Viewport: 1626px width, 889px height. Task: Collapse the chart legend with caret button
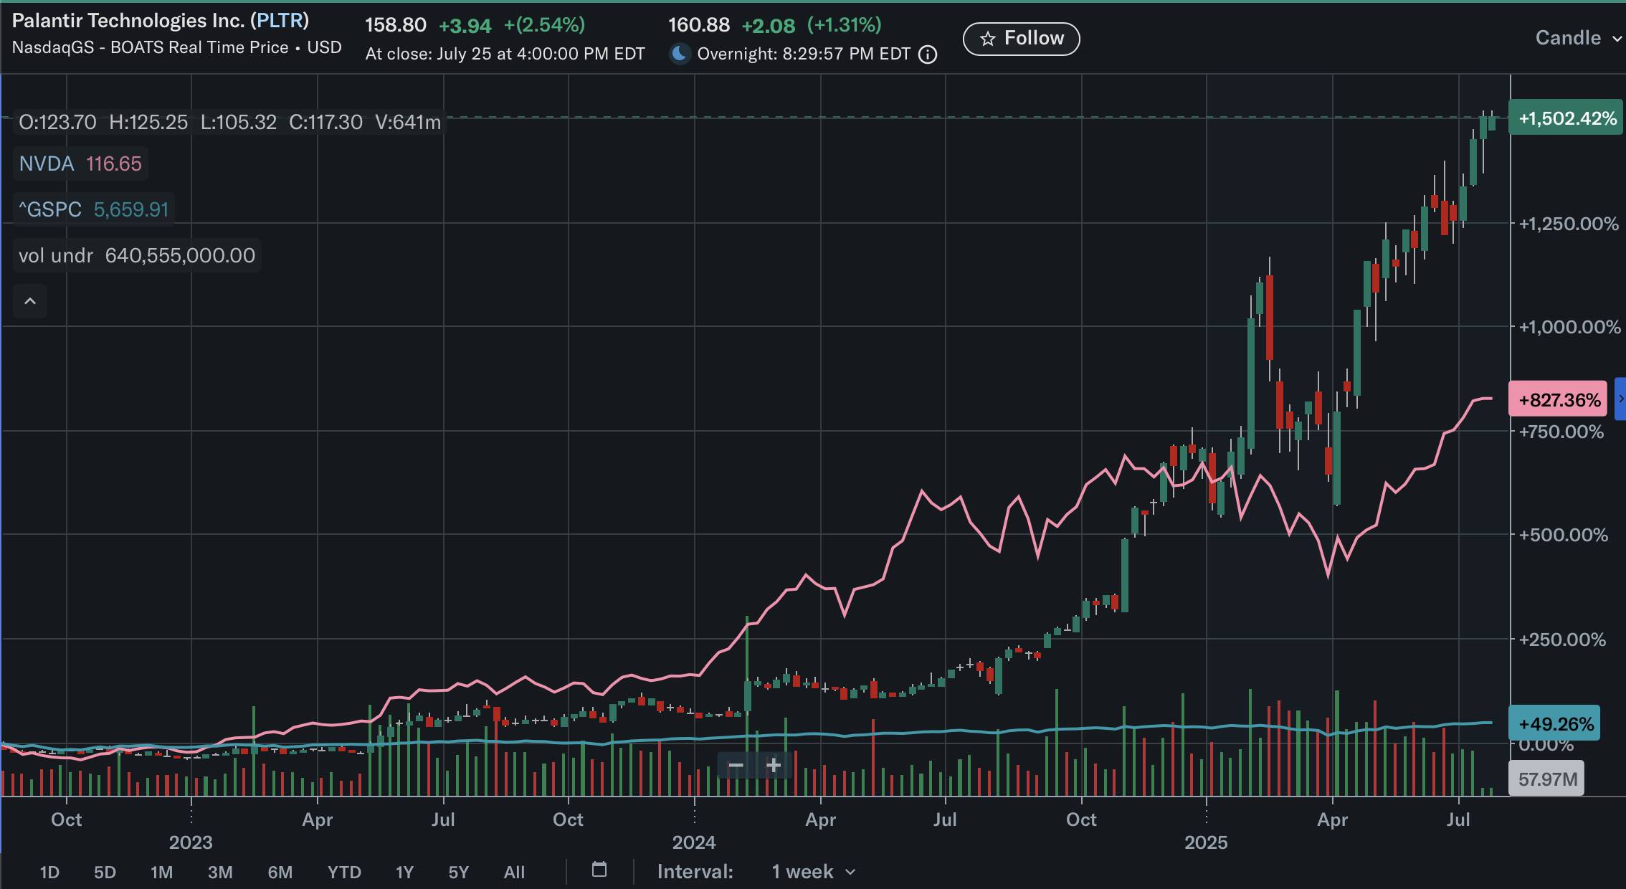coord(30,301)
